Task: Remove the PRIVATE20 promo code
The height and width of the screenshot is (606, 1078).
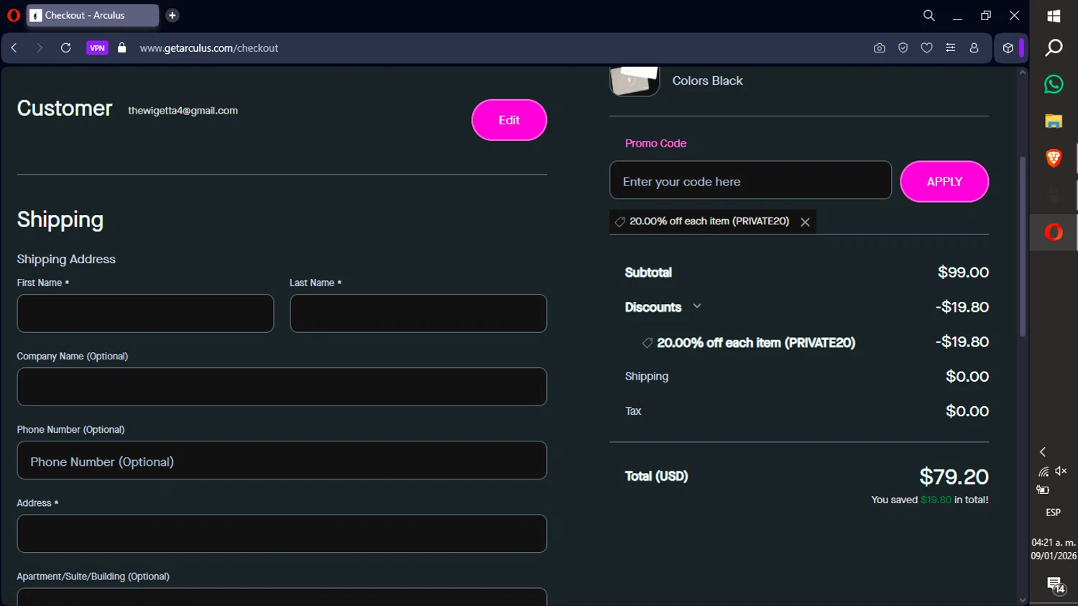Action: click(x=805, y=222)
